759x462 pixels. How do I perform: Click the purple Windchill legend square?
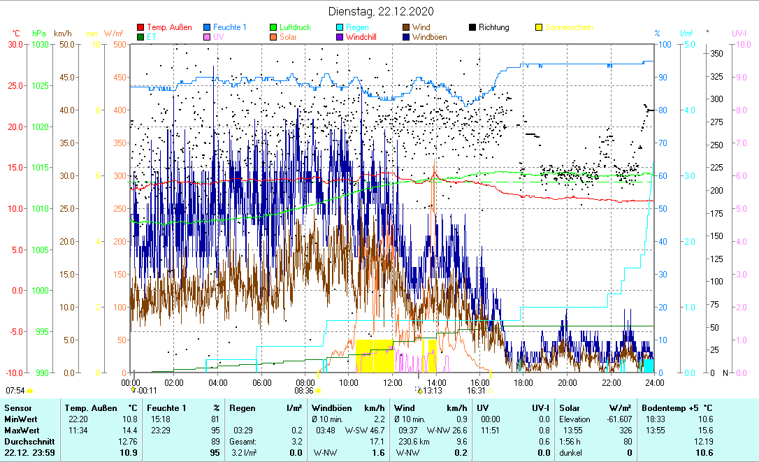(x=340, y=37)
